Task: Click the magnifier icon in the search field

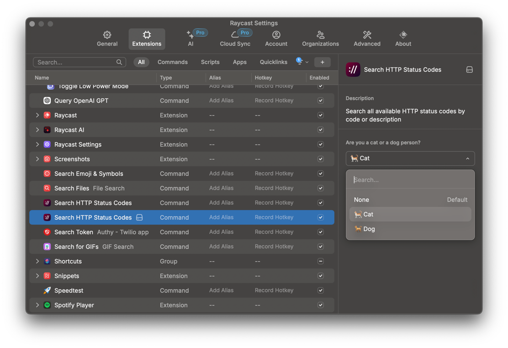Action: coord(119,62)
